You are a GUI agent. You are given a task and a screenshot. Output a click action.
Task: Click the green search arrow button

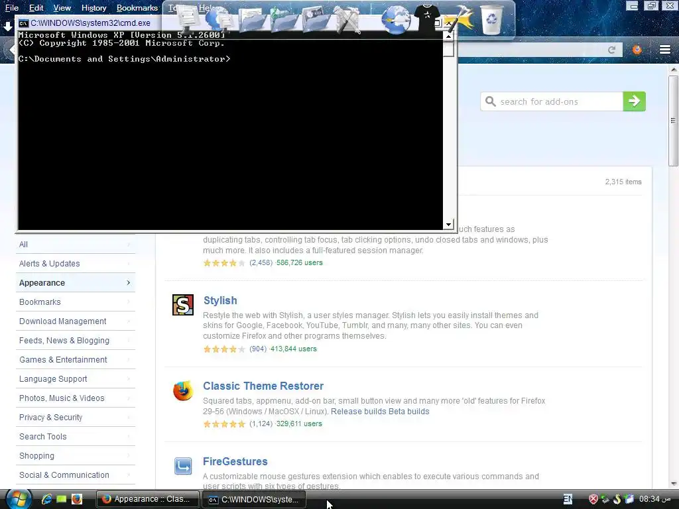[x=635, y=101]
